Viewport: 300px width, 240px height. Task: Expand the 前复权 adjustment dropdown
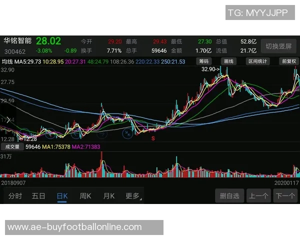coord(288,61)
